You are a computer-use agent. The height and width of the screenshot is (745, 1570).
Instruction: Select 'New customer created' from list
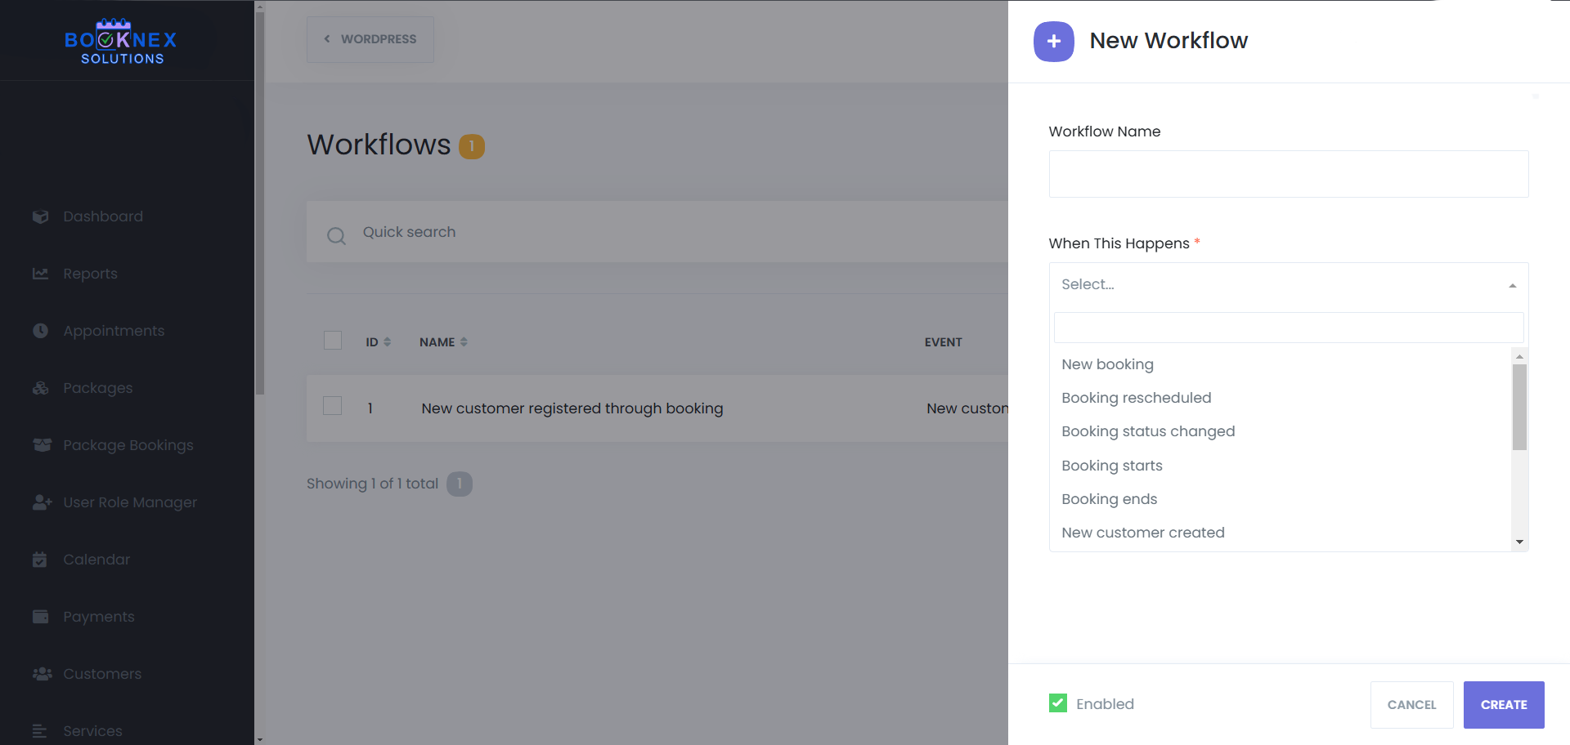click(x=1142, y=533)
